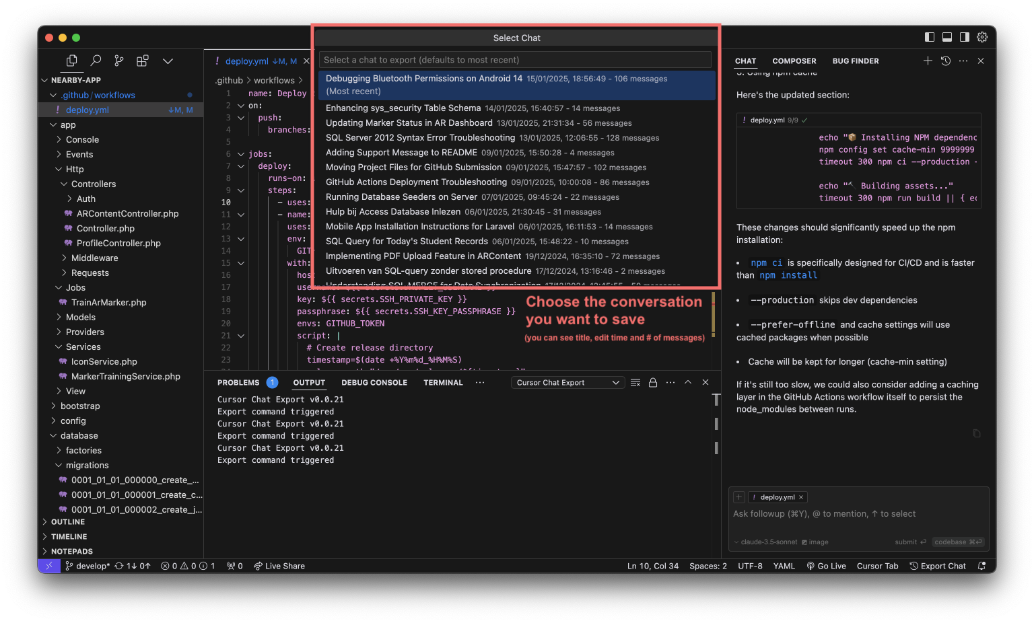Expand the Middleware folder
Image resolution: width=1034 pixels, height=623 pixels.
coord(64,258)
